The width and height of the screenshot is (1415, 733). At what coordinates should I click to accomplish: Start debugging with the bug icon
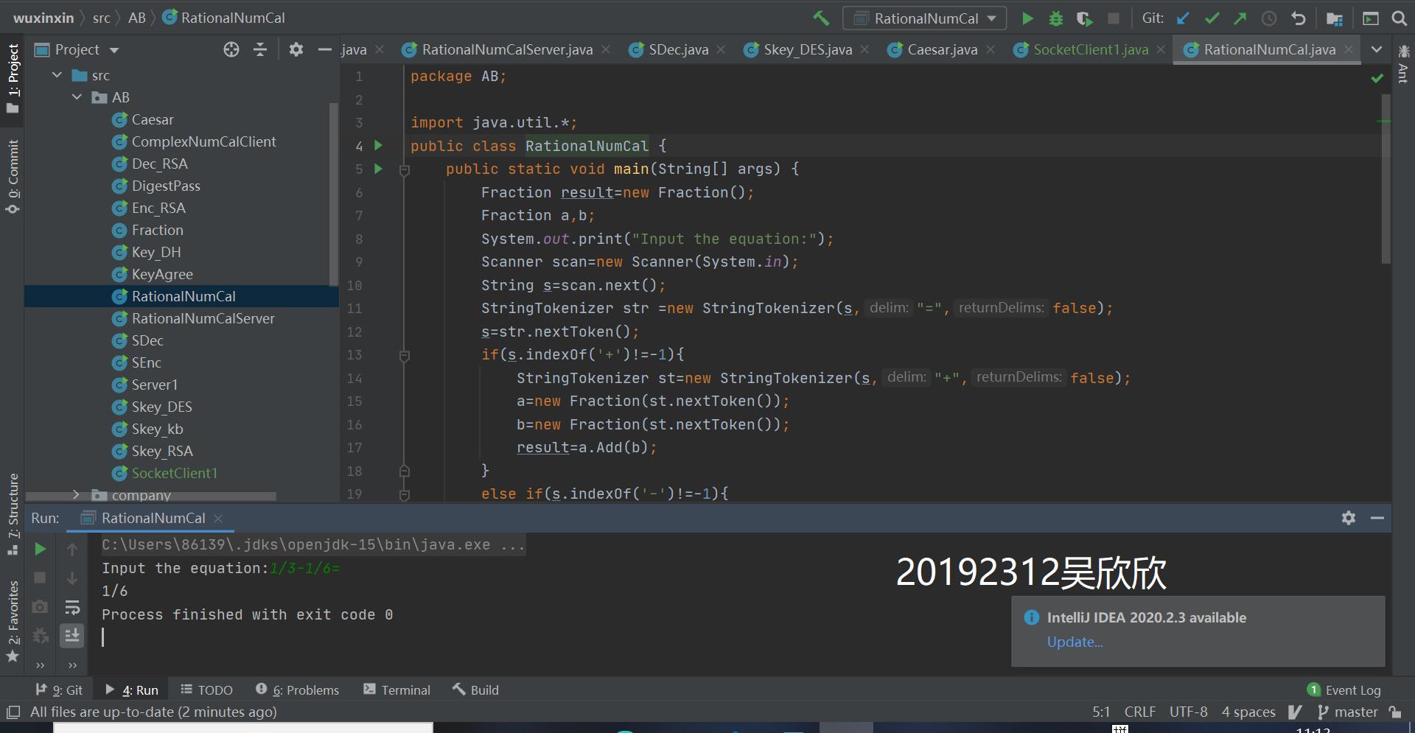point(1055,18)
